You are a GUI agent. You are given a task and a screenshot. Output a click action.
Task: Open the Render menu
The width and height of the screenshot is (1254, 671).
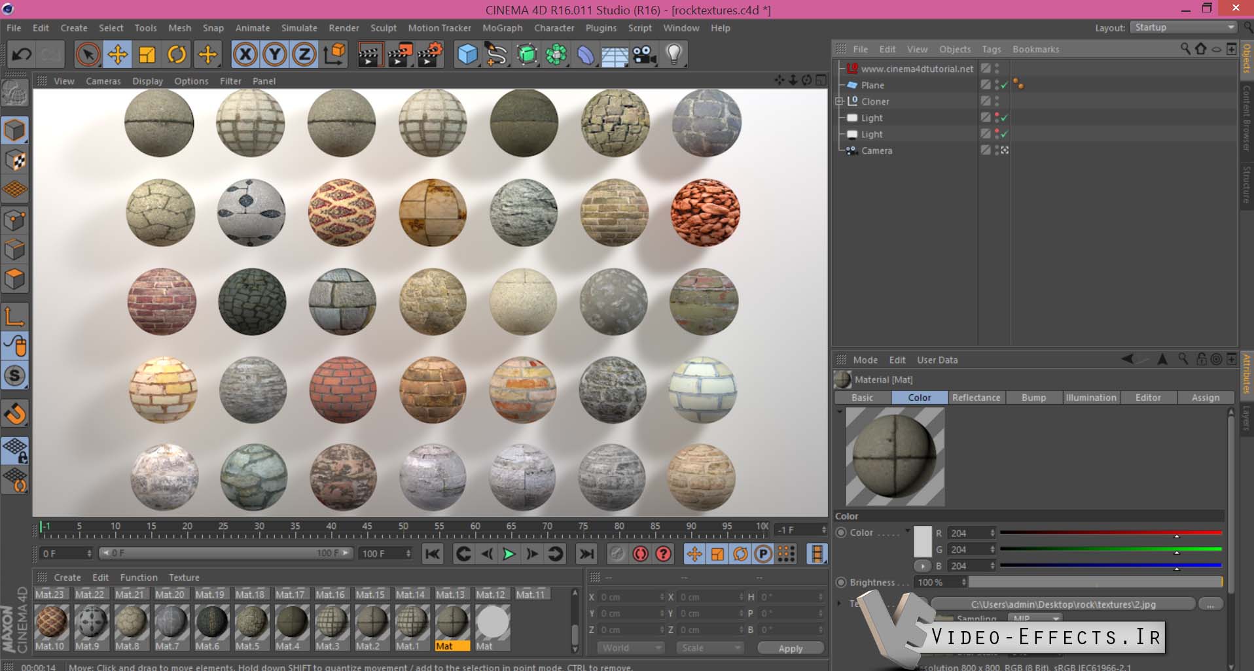coord(344,28)
